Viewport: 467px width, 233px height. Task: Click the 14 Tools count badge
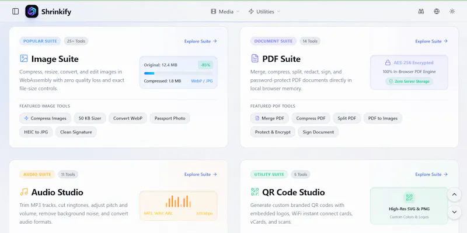point(310,41)
